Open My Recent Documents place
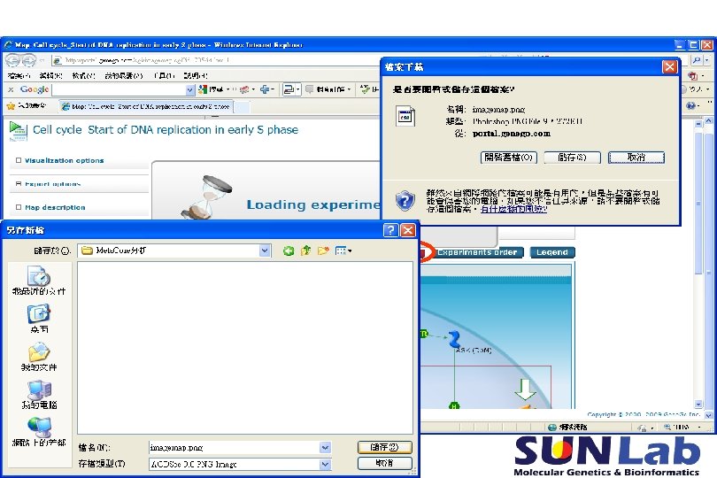The width and height of the screenshot is (717, 478). [39, 281]
